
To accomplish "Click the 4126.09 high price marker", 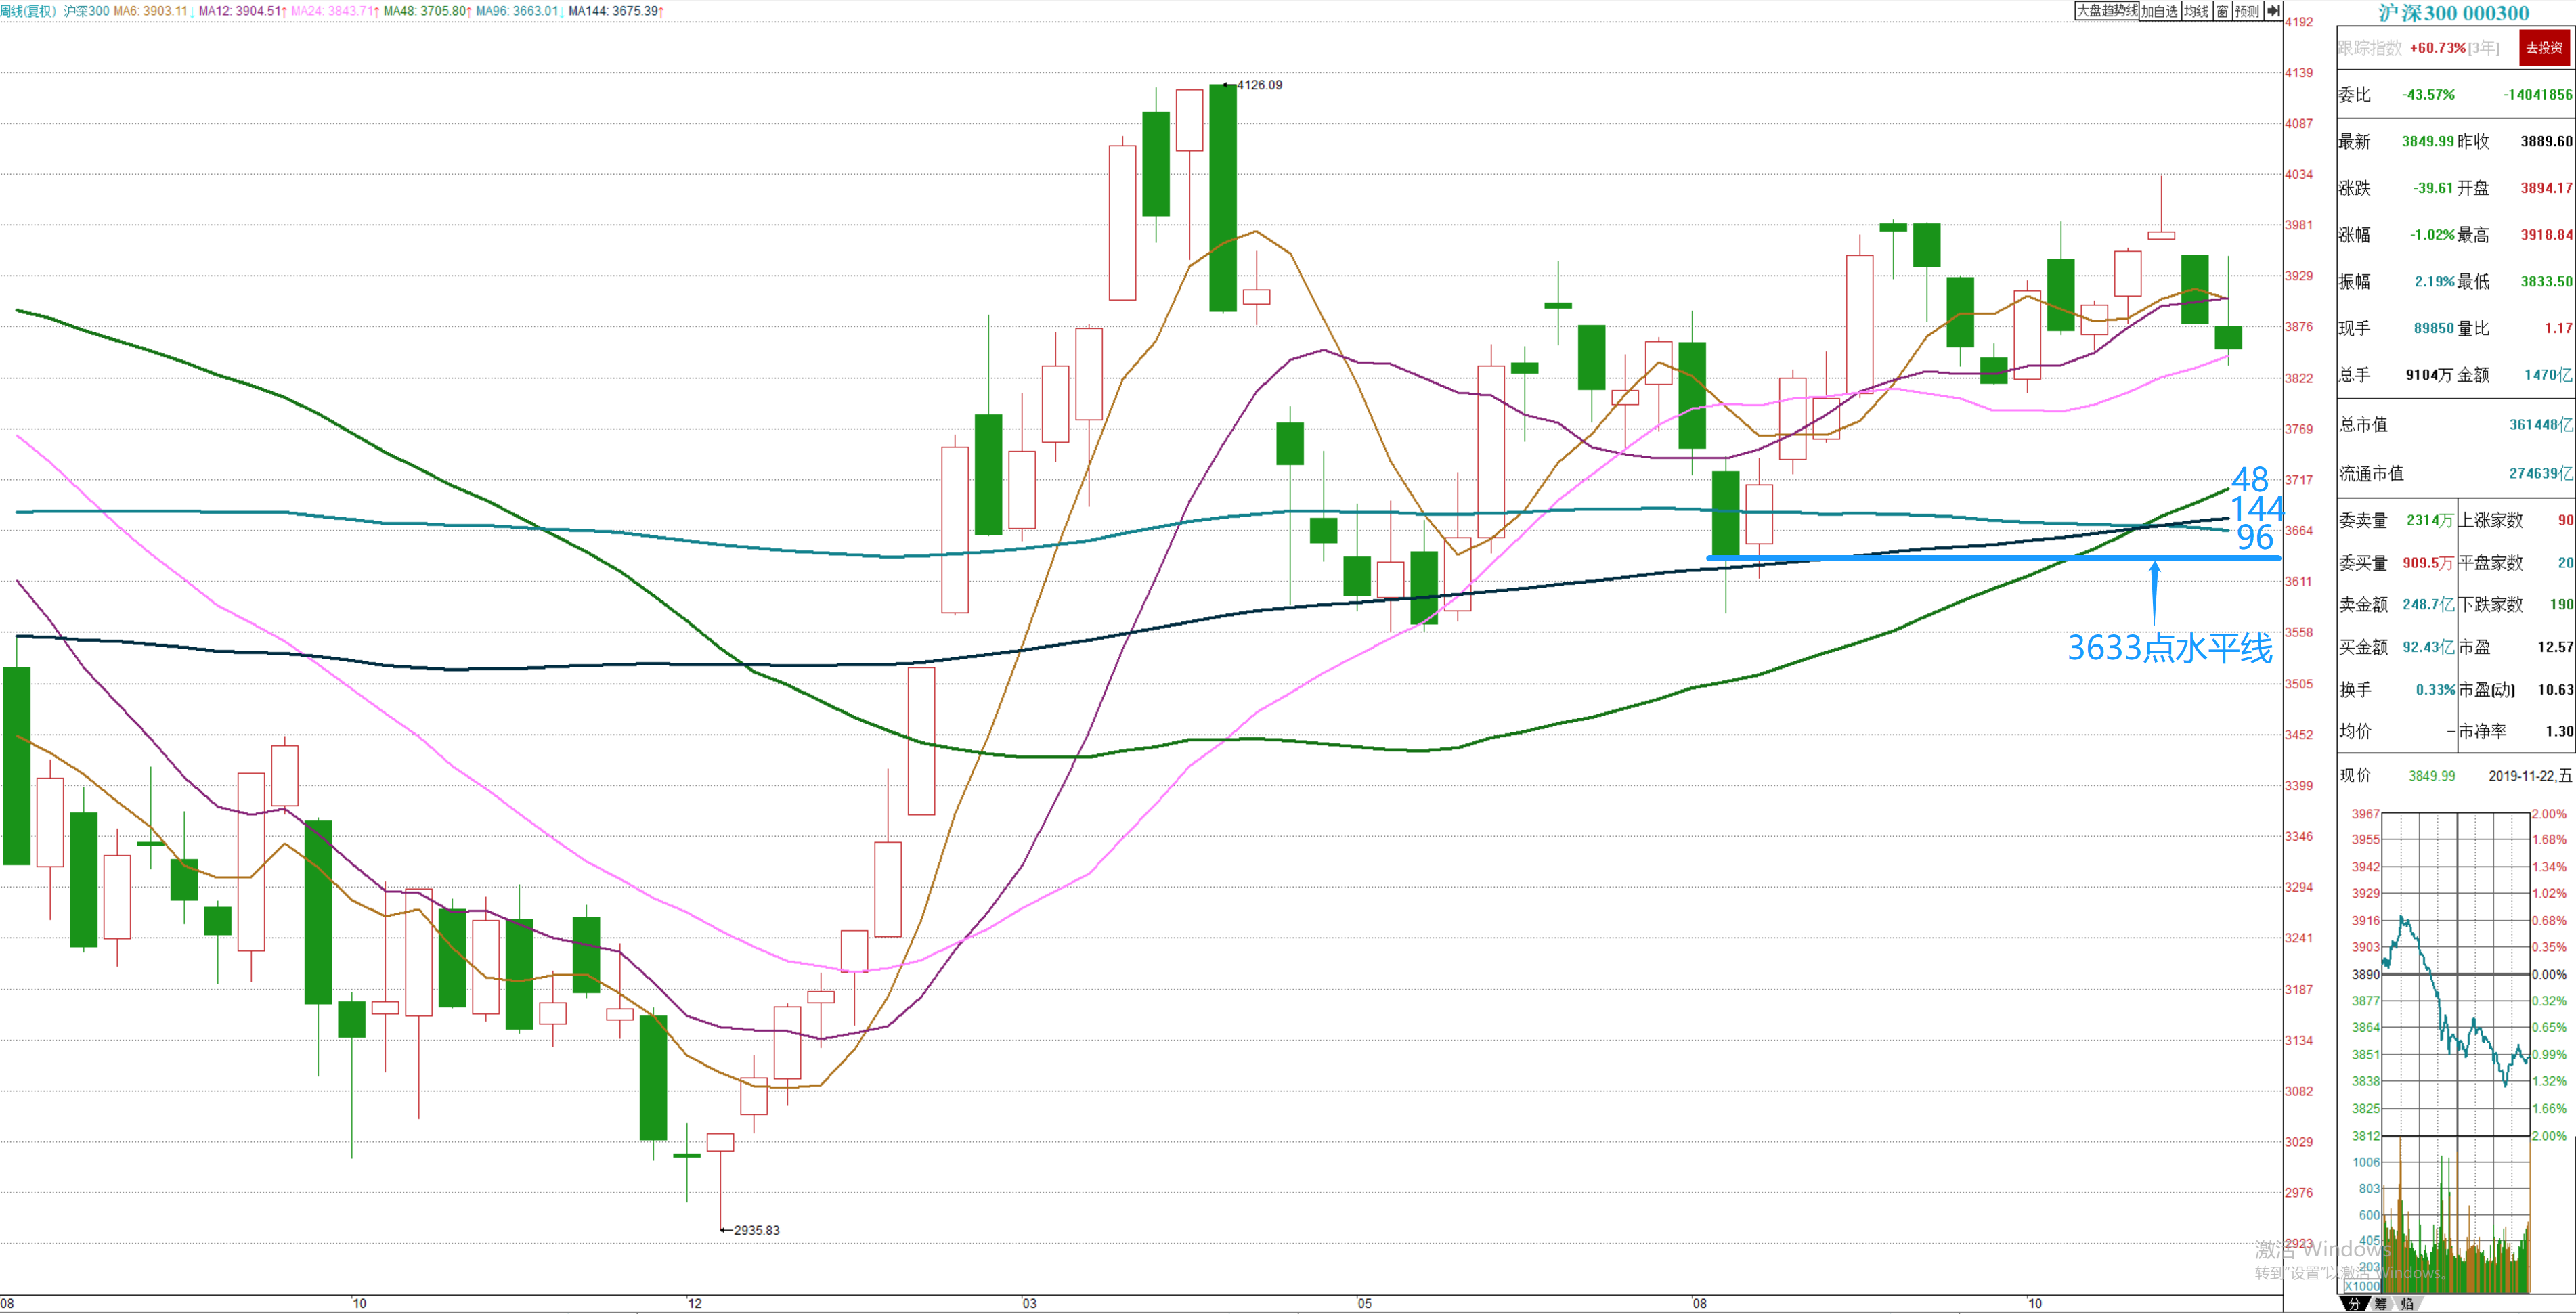I will (1259, 85).
